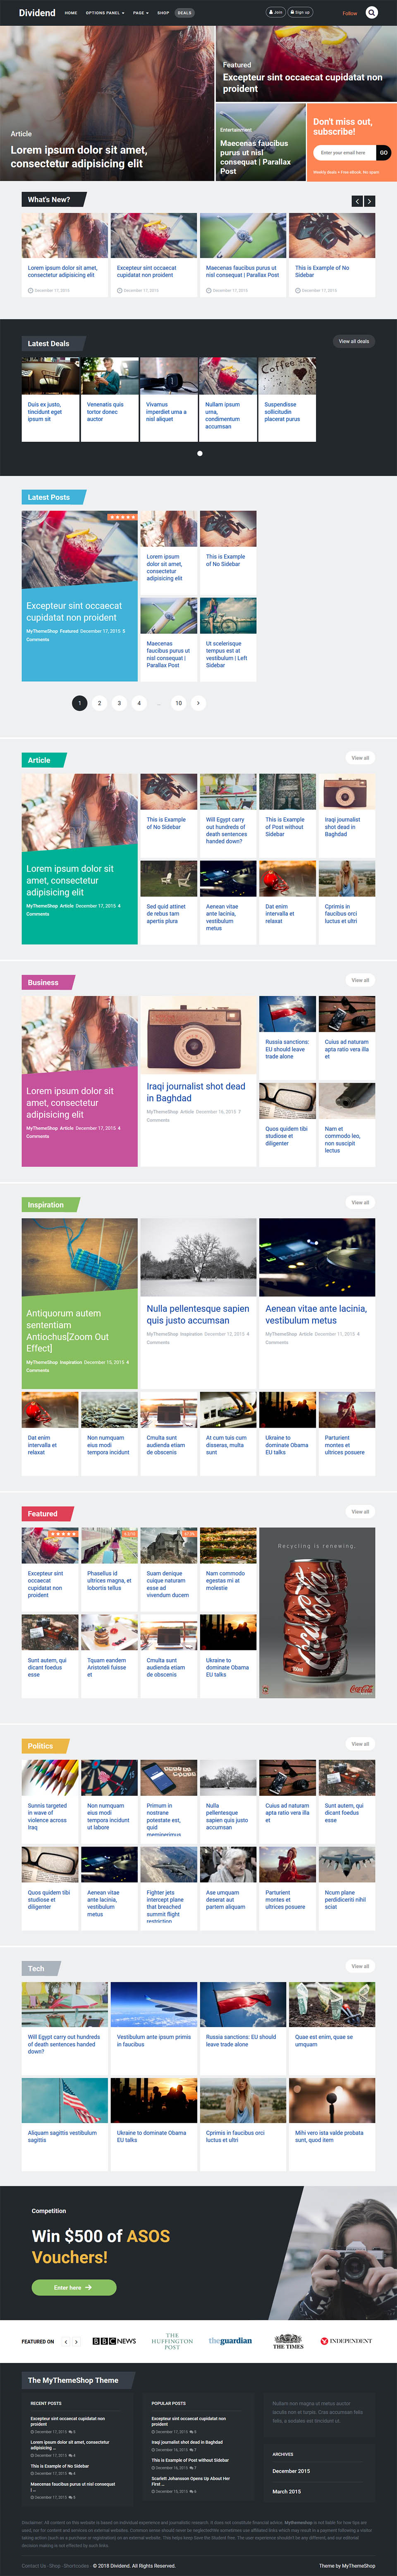Open the Maecenas faucibus Parallax Post hero tile

tap(255, 157)
